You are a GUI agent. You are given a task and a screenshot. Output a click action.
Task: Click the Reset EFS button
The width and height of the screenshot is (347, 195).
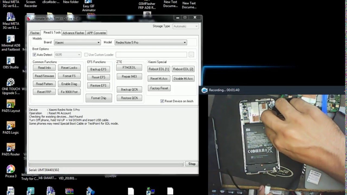(98, 77)
